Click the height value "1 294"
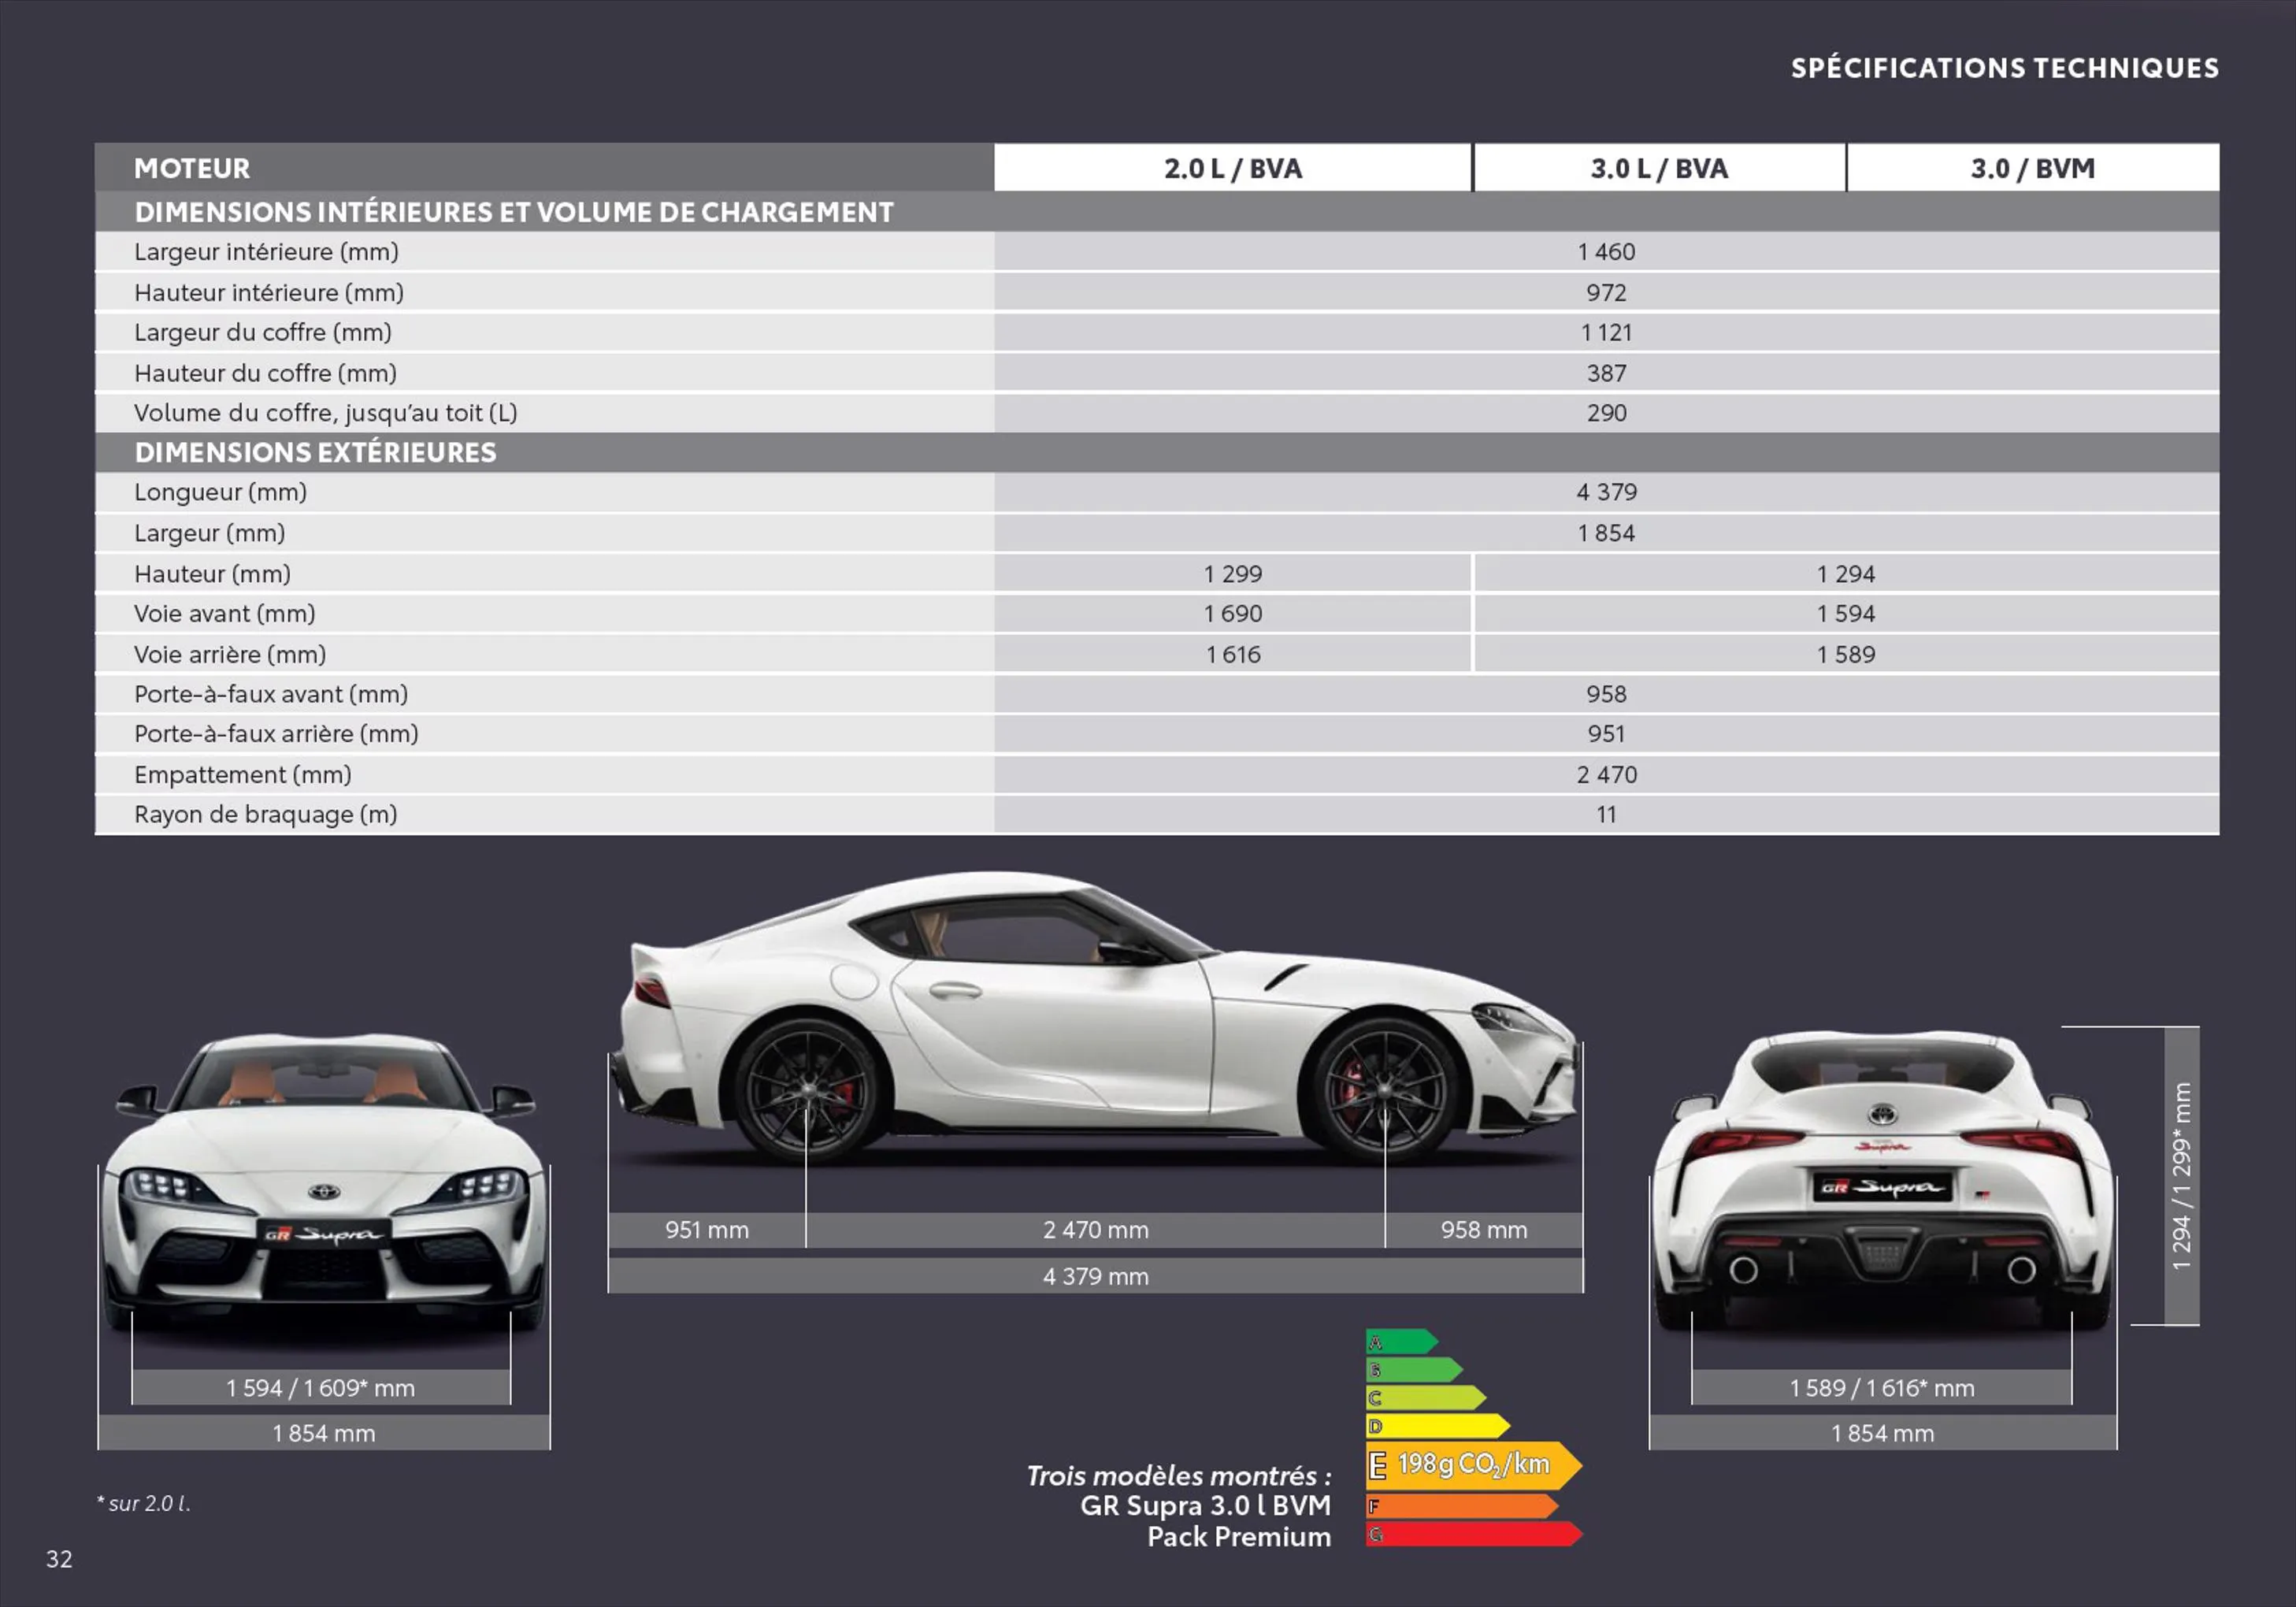Image resolution: width=2296 pixels, height=1607 pixels. click(x=1846, y=574)
